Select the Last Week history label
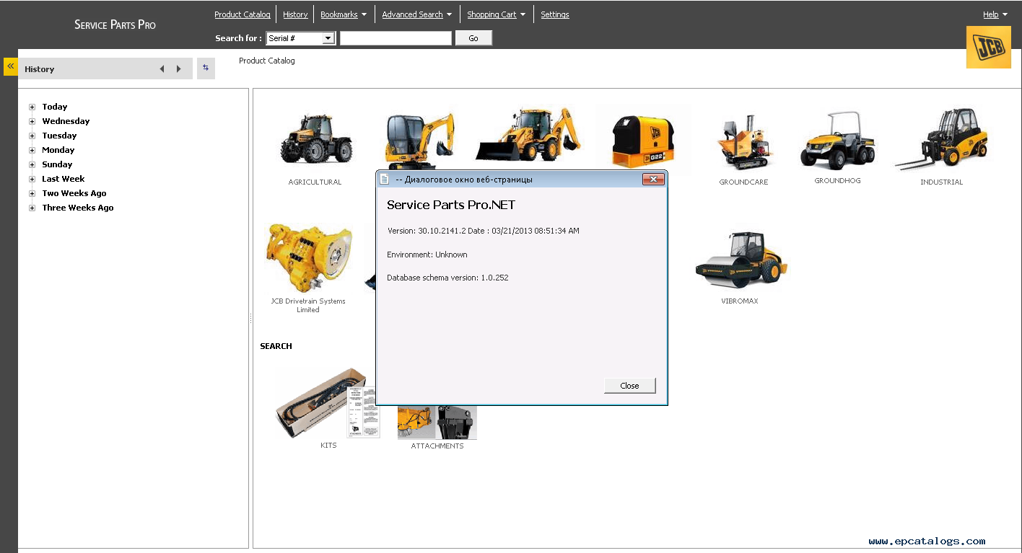This screenshot has height=553, width=1022. [64, 179]
